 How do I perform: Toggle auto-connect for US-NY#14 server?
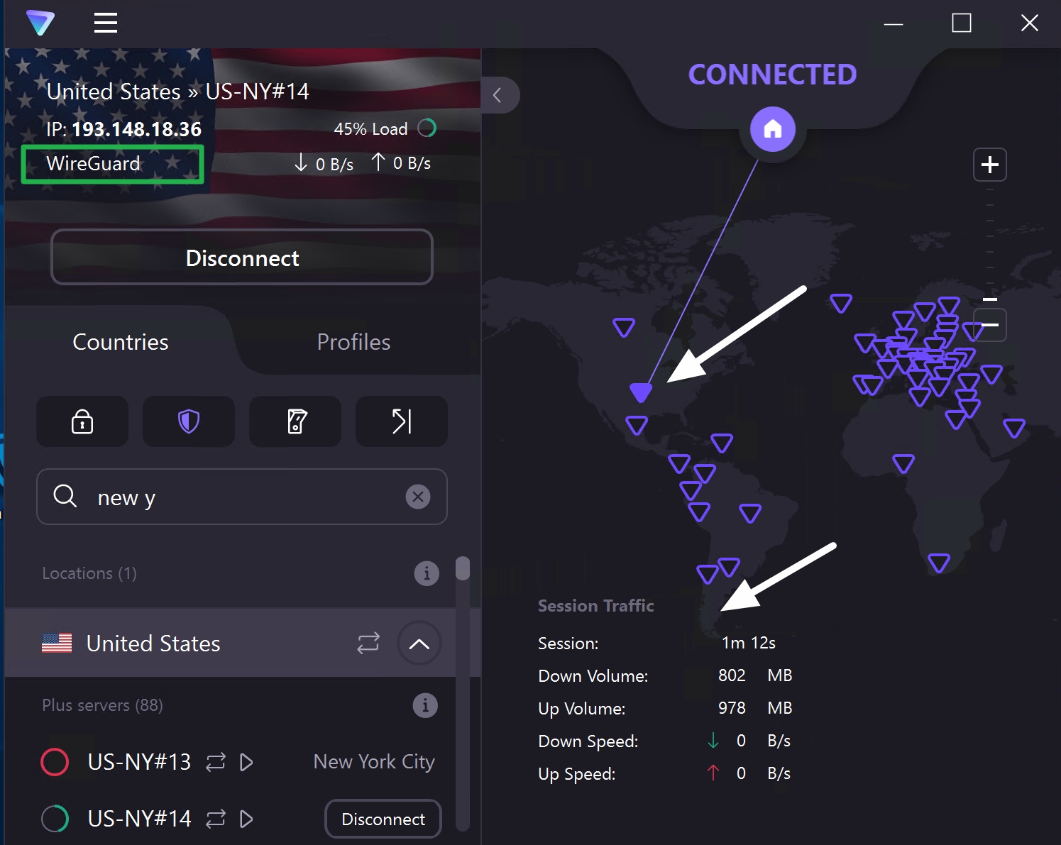tap(216, 818)
